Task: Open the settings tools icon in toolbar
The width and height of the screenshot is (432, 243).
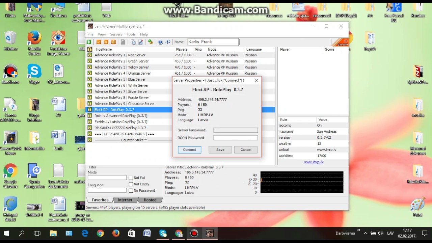Action: [x=151, y=42]
